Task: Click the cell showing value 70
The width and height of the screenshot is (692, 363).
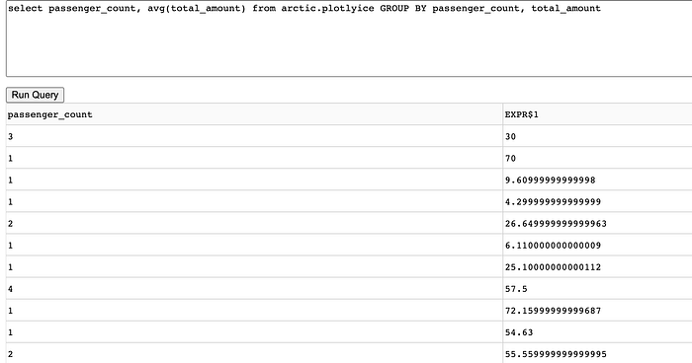Action: pyautogui.click(x=597, y=158)
